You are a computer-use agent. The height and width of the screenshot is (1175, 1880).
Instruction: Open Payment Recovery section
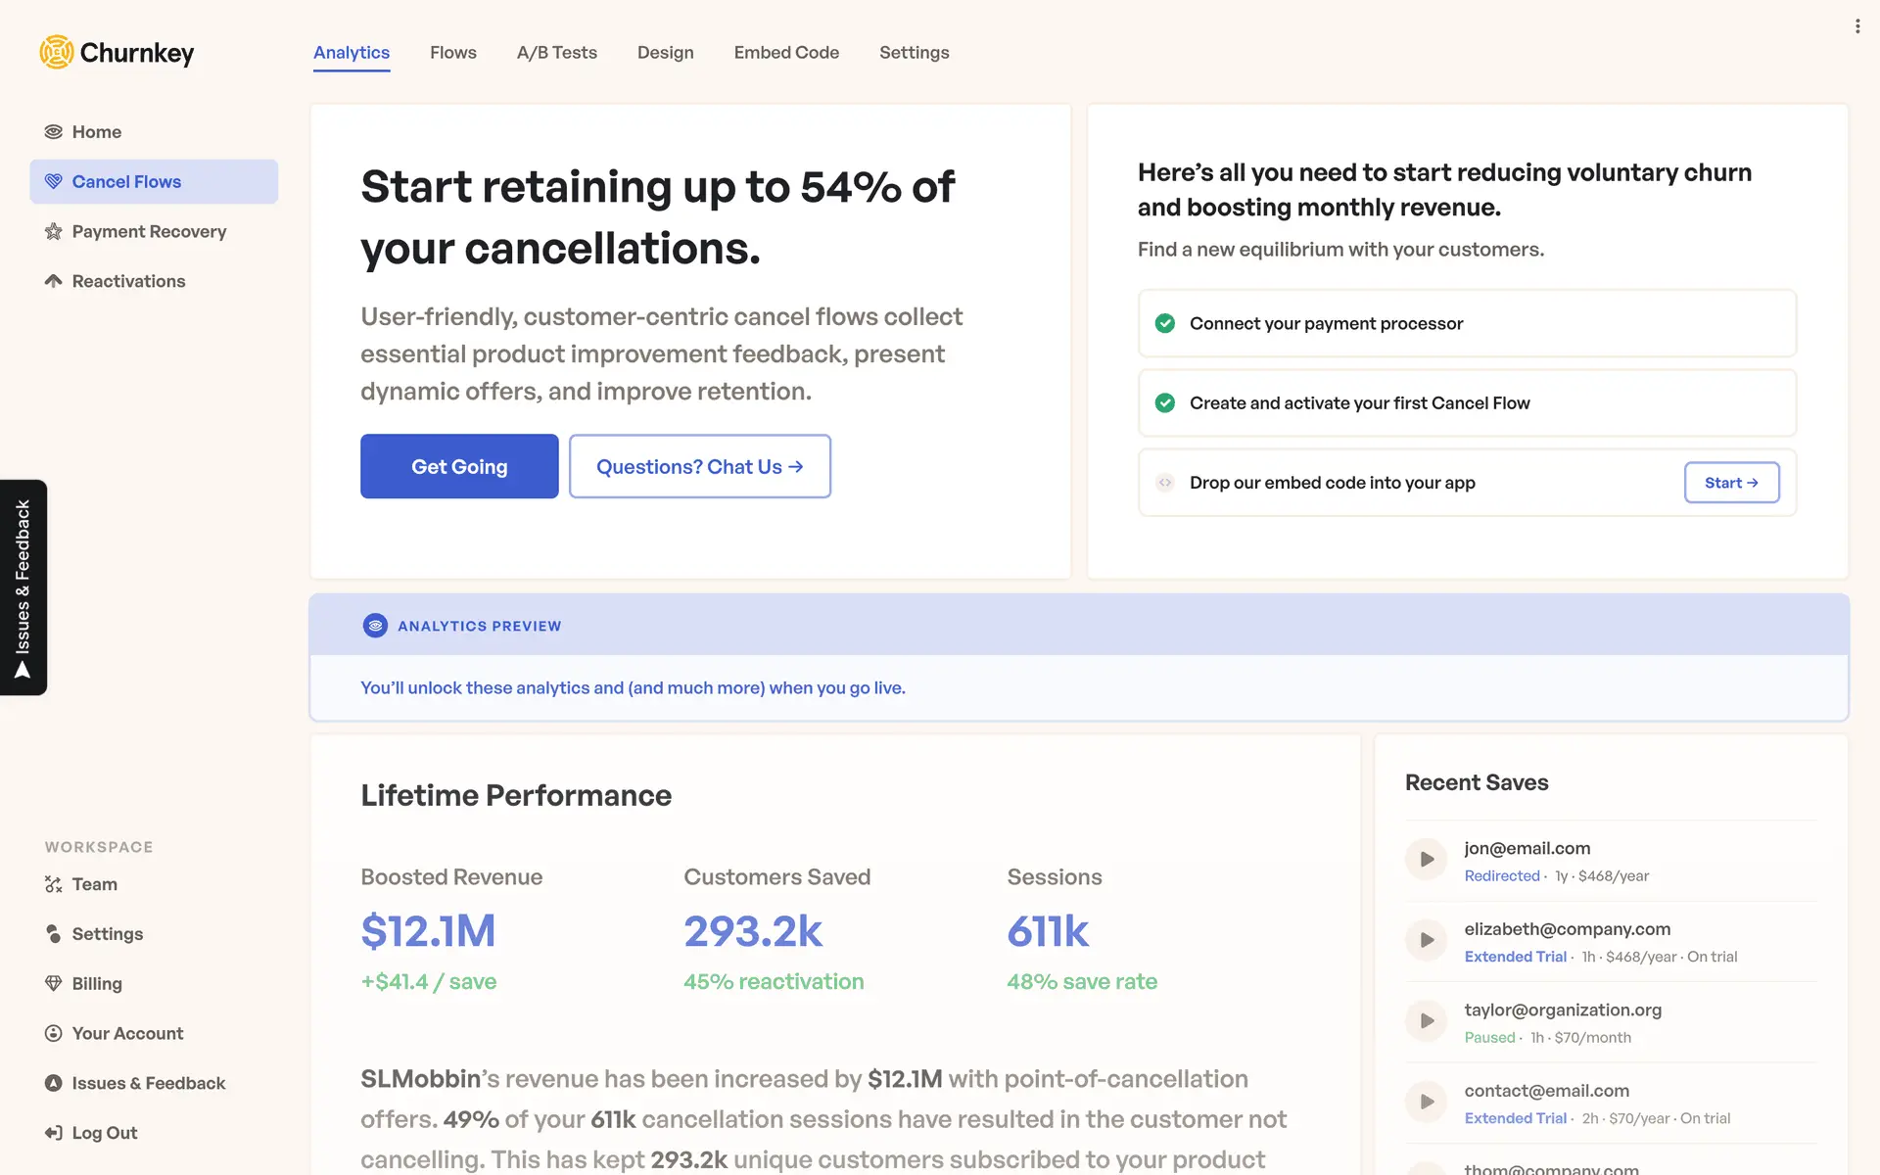point(149,232)
